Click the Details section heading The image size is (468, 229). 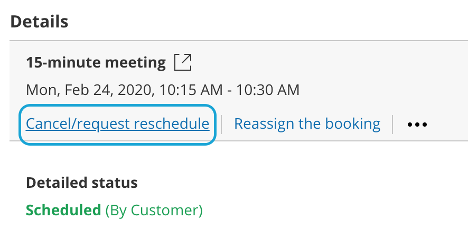click(39, 22)
